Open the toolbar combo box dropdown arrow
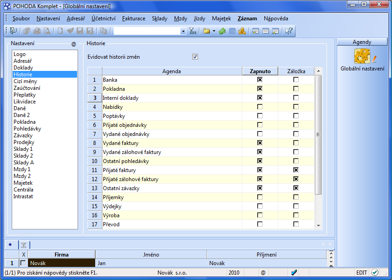 pyautogui.click(x=183, y=31)
